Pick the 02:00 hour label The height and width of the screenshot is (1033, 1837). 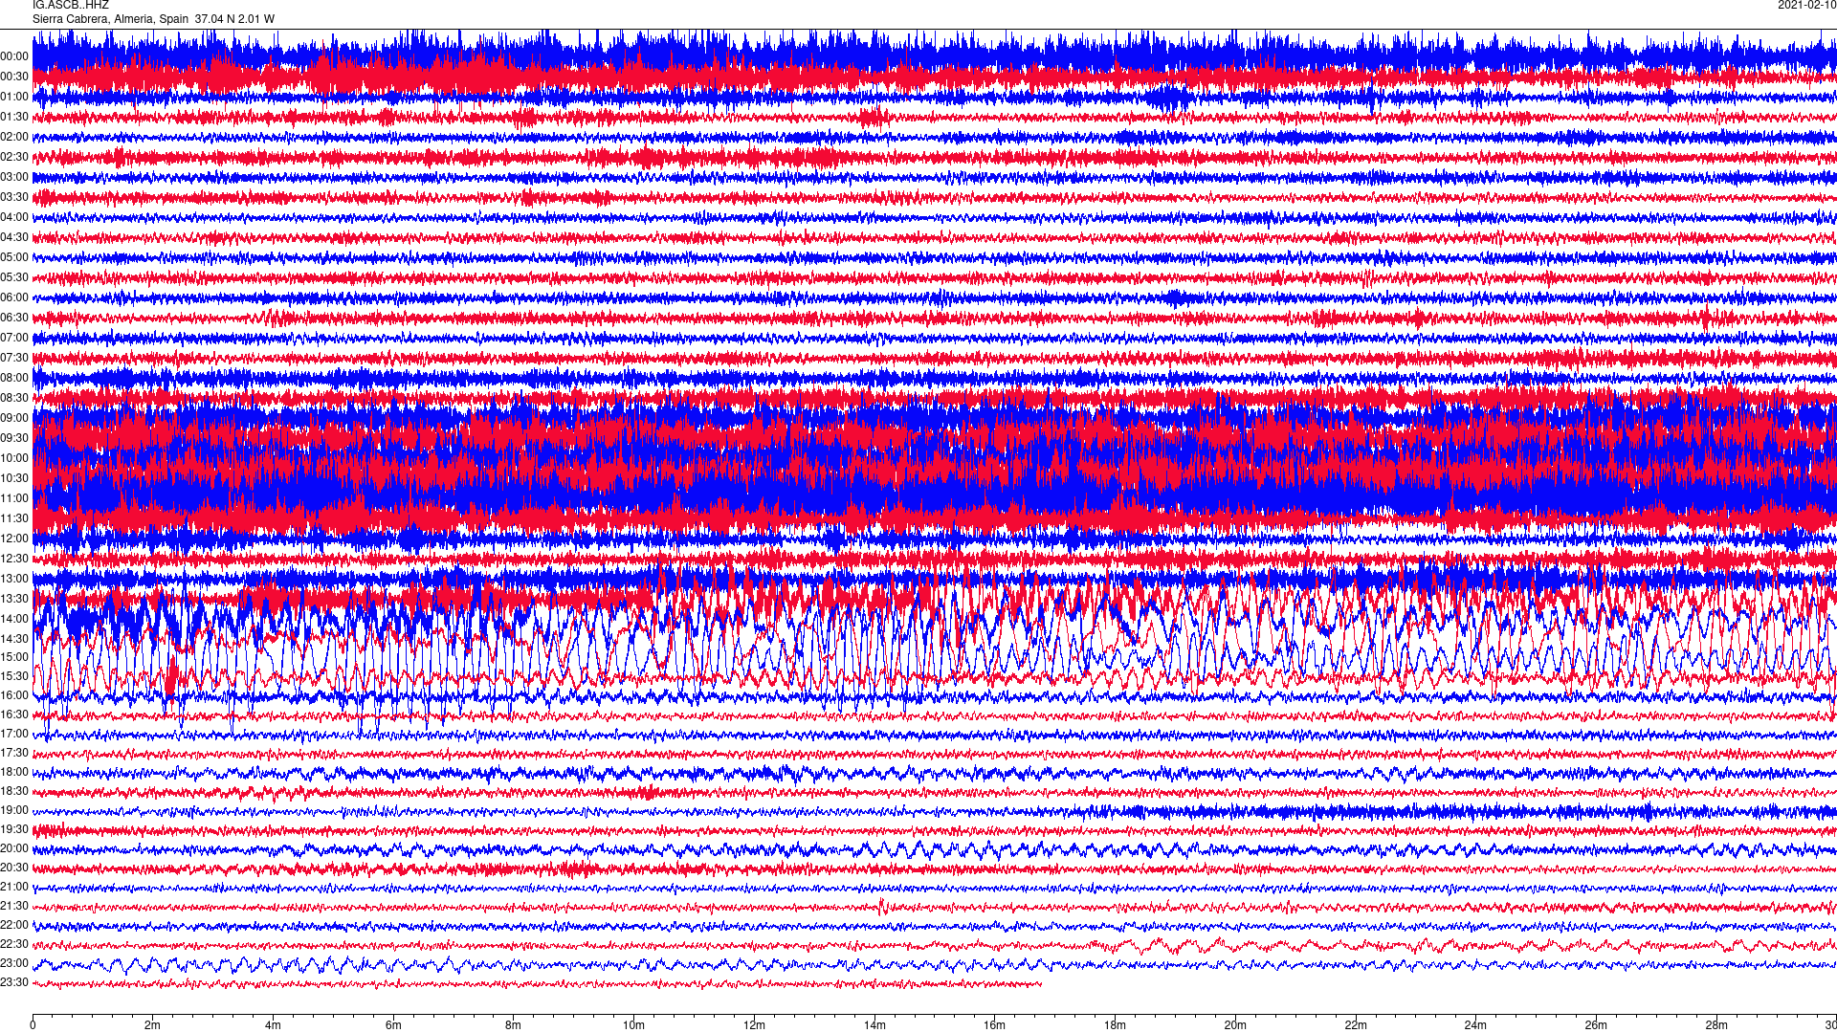(14, 137)
